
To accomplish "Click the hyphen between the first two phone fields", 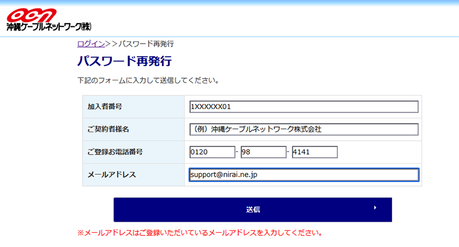I will [238, 153].
